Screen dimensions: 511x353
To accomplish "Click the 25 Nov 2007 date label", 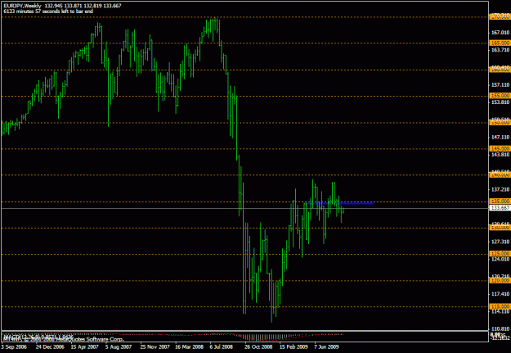I will point(155,346).
